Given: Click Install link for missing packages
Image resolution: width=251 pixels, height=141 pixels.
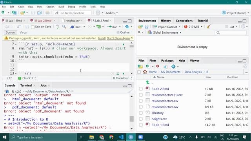Looking at the screenshot, I should [x=102, y=38].
